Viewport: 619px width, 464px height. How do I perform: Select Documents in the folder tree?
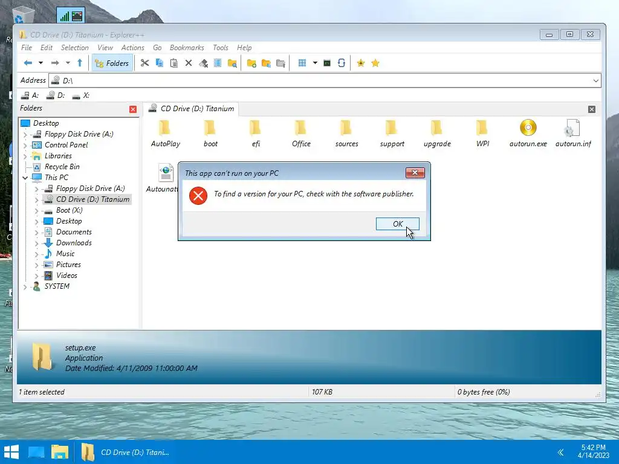pos(74,232)
